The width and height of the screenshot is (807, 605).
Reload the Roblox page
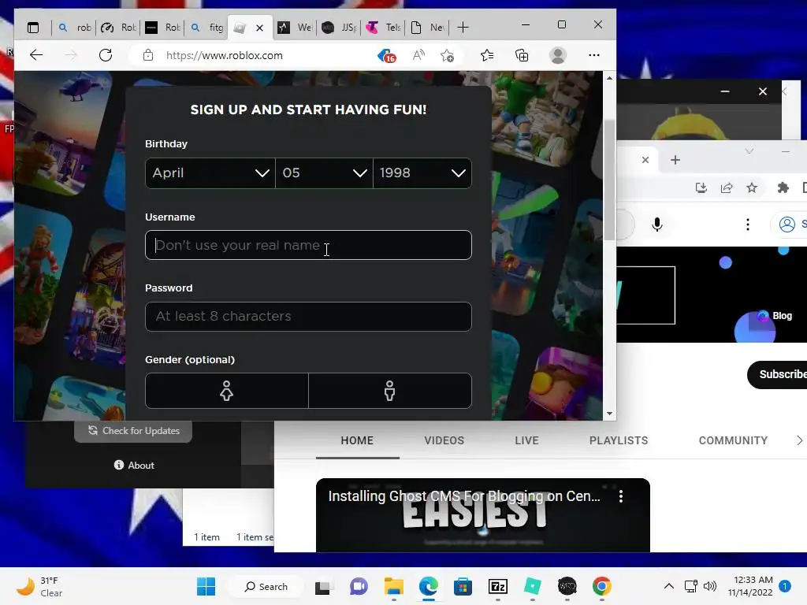106,55
